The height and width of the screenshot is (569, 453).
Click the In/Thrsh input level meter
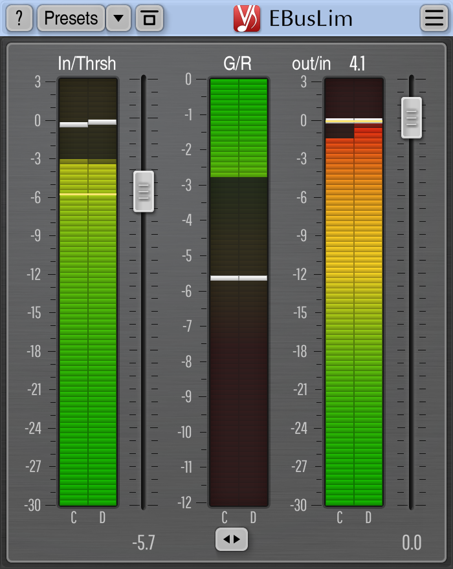[x=88, y=292]
